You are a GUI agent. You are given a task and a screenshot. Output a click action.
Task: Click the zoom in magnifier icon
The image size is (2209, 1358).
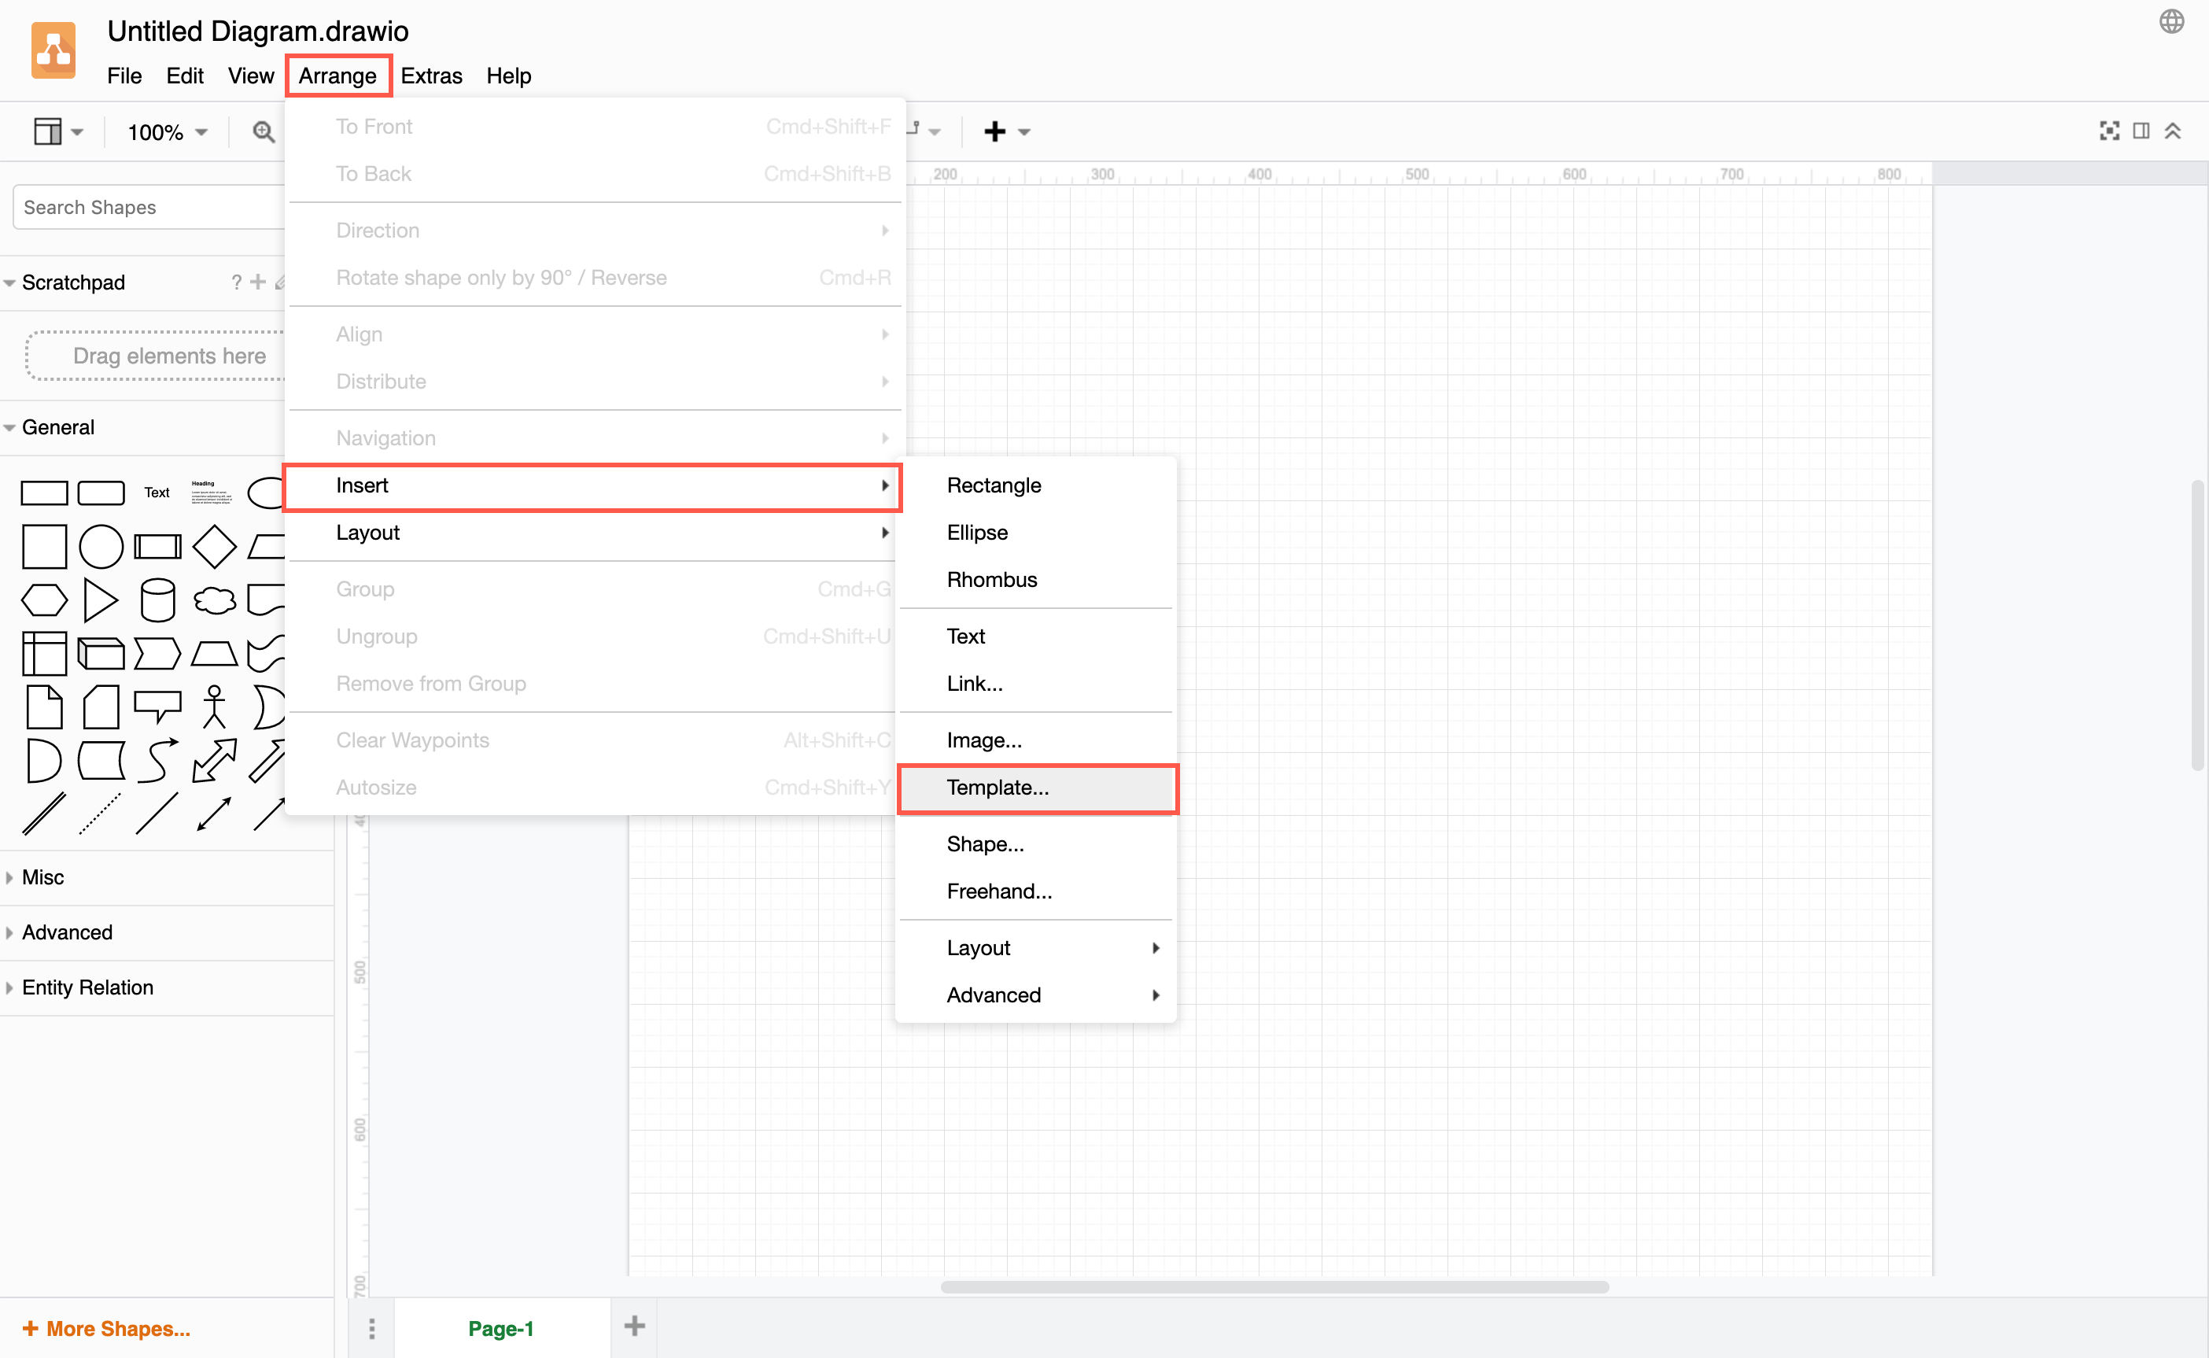click(x=262, y=132)
